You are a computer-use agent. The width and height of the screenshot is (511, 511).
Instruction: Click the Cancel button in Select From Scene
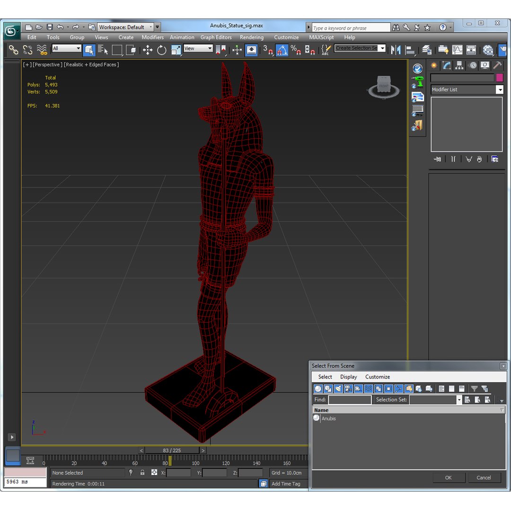[x=484, y=478]
